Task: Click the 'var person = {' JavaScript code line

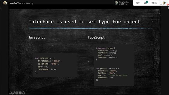Action: (44, 58)
